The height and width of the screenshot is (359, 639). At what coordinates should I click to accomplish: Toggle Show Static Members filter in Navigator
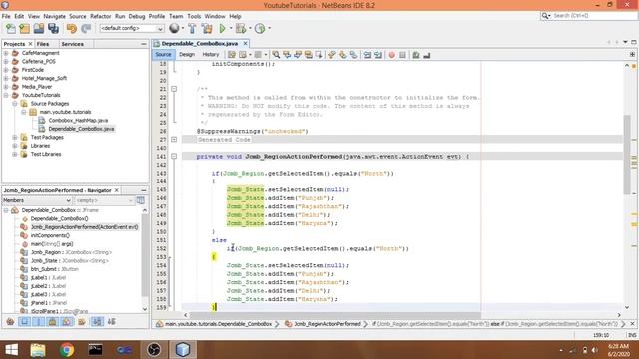[38, 322]
